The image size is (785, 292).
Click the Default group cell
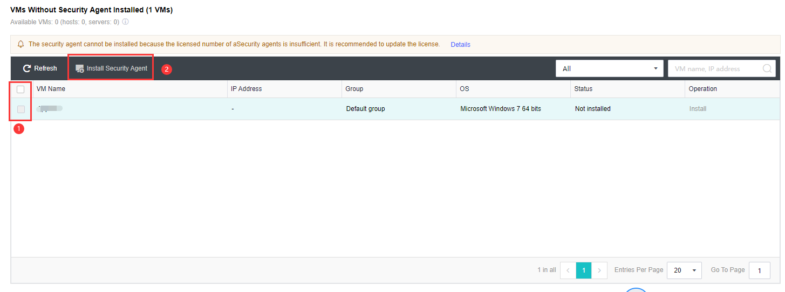coord(365,109)
